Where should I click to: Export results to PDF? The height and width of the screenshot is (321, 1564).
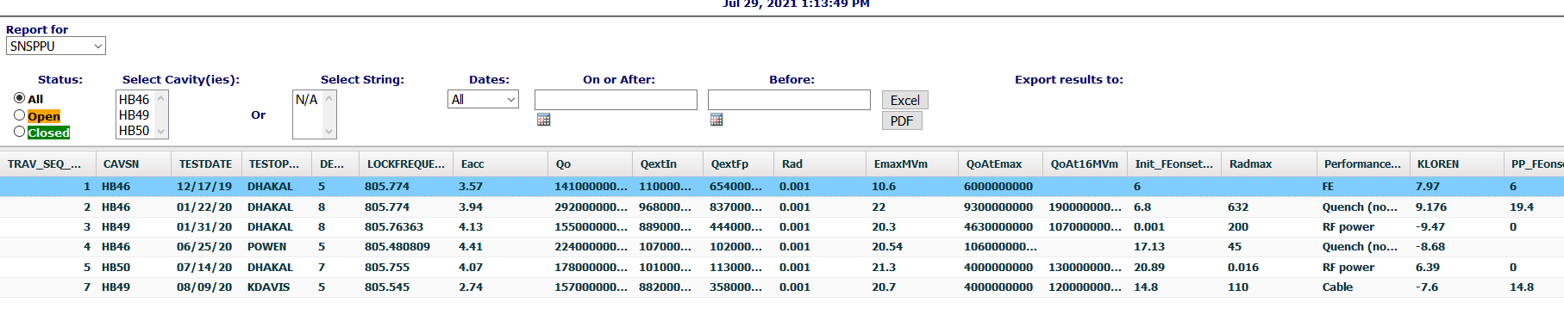pos(902,120)
